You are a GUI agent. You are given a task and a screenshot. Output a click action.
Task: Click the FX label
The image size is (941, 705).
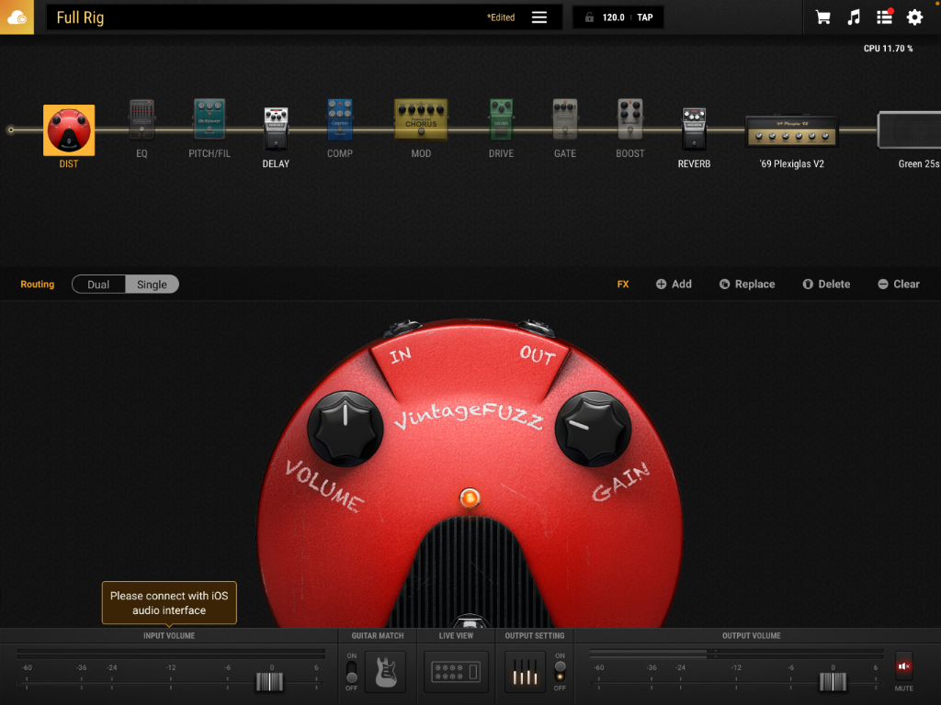623,285
